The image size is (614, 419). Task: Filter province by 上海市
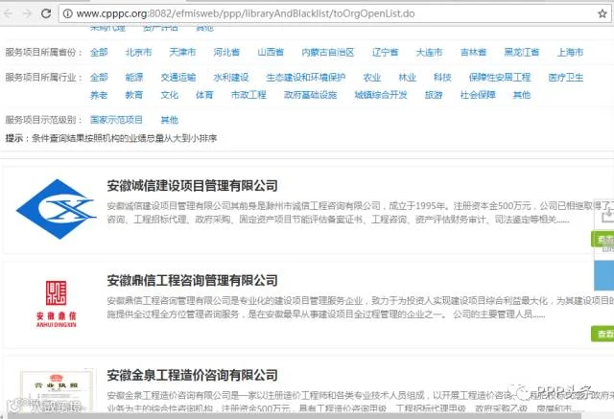(x=570, y=52)
